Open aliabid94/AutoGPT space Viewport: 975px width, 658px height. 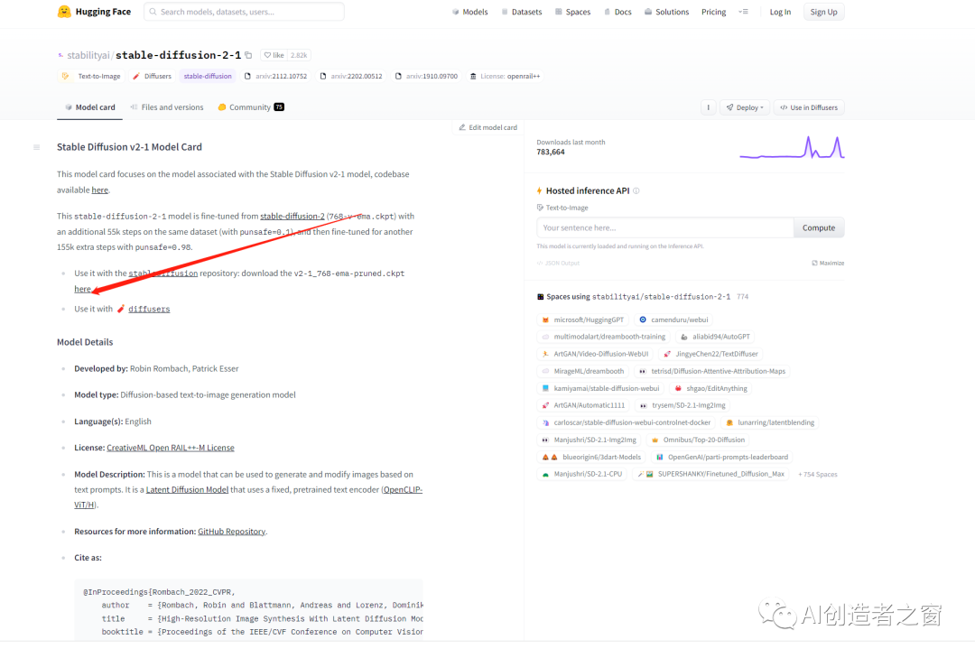tap(715, 337)
